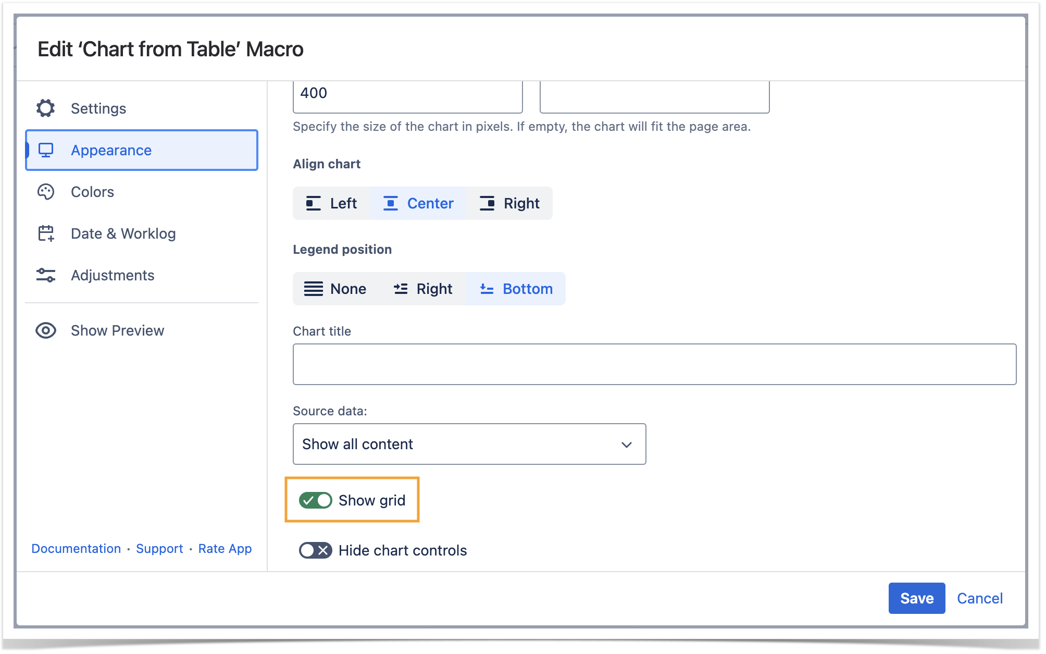Turn off the Show grid toggle
Viewport: 1046px width, 654px height.
316,500
